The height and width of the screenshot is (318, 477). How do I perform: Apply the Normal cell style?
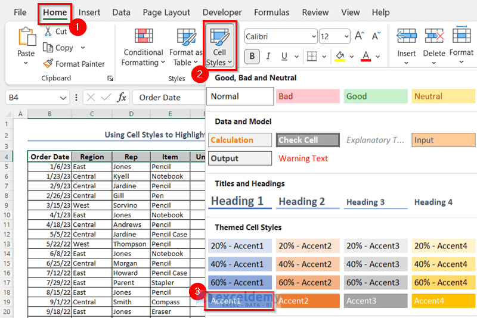[x=240, y=96]
